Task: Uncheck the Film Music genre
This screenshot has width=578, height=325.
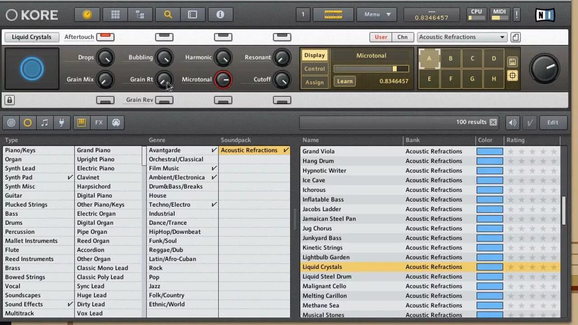Action: coord(182,168)
